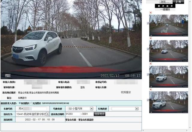Toggle the checkbox beside the first thumbnail
The width and height of the screenshot is (192, 132).
point(148,23)
